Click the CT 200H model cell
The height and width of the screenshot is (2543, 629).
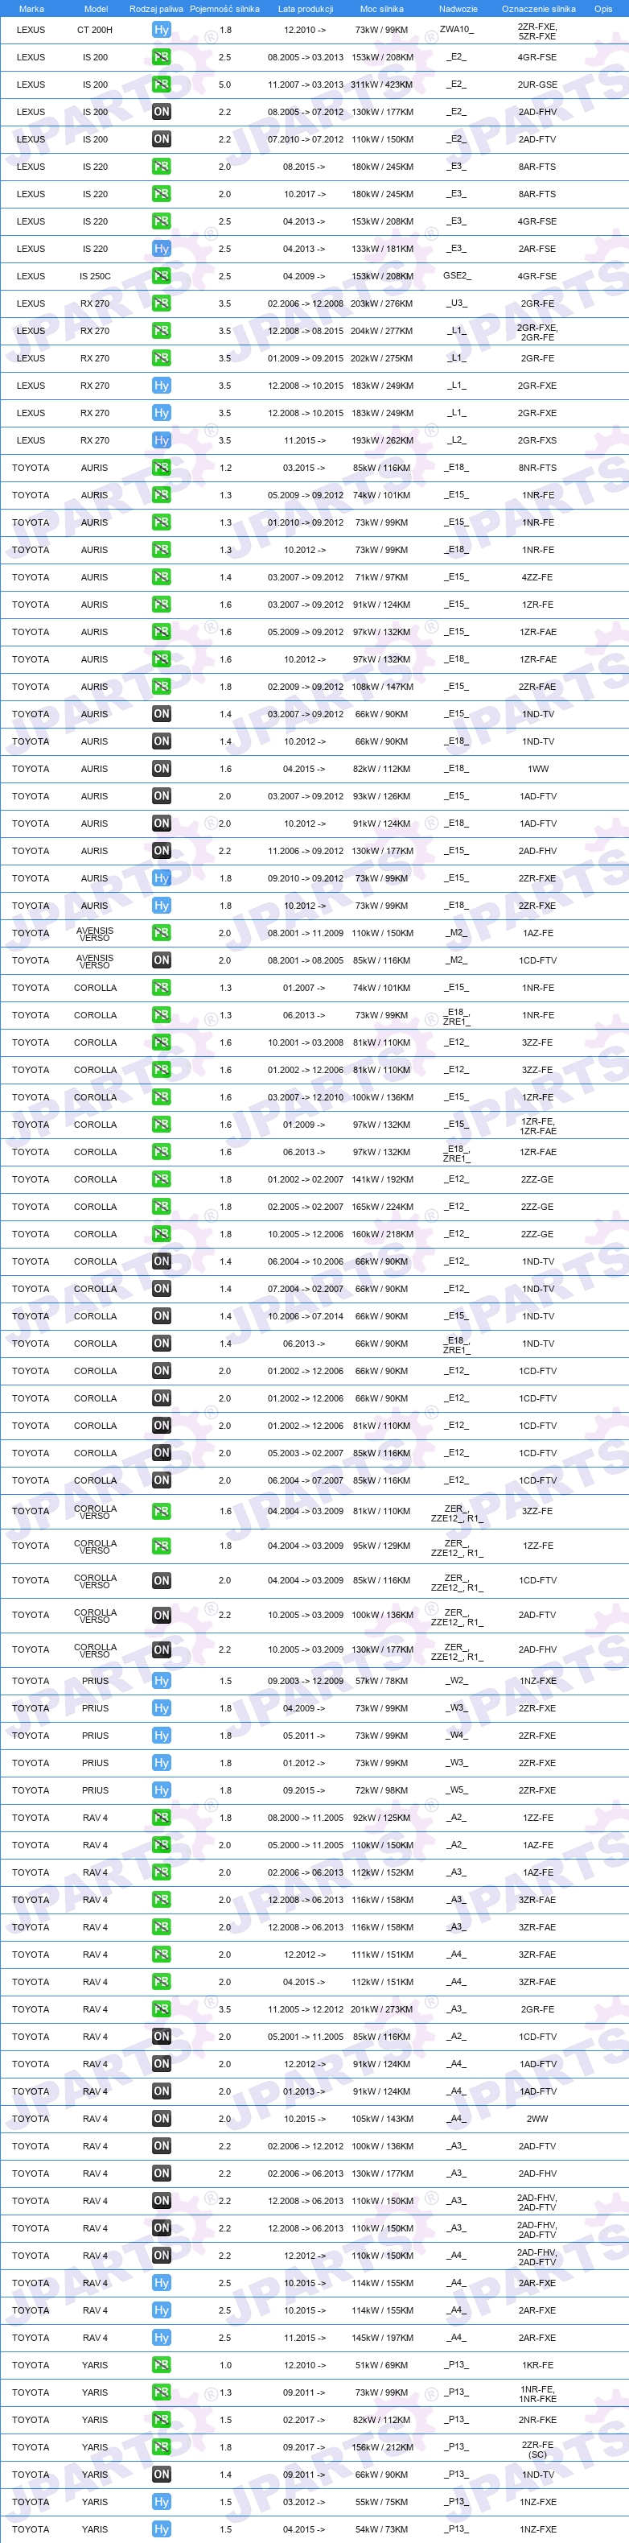coord(95,30)
